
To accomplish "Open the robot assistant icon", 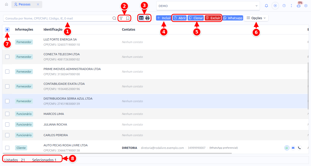I will click(299, 6).
